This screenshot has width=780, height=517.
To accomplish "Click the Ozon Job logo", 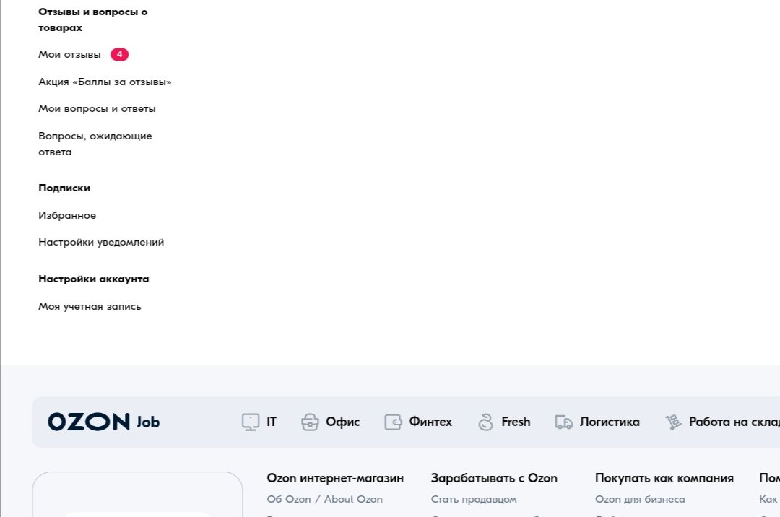I will tap(103, 421).
